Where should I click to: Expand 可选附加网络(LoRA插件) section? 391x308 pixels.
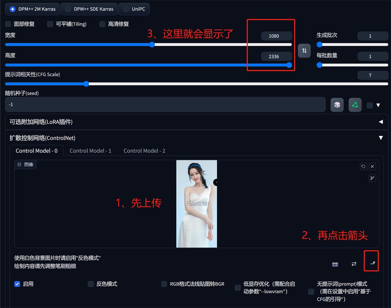[196, 122]
